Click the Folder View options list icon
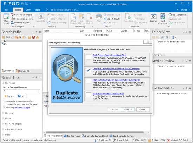 [x=173, y=37]
